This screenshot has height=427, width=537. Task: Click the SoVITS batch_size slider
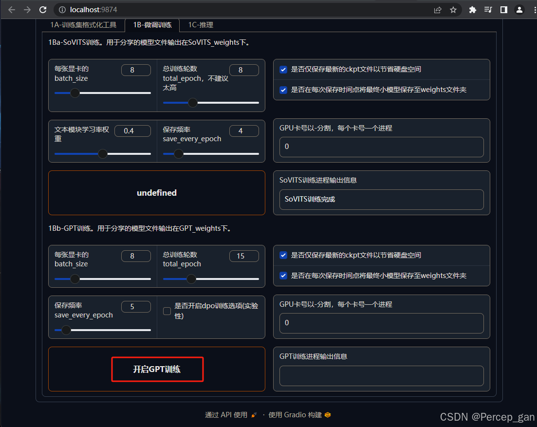[x=103, y=93]
